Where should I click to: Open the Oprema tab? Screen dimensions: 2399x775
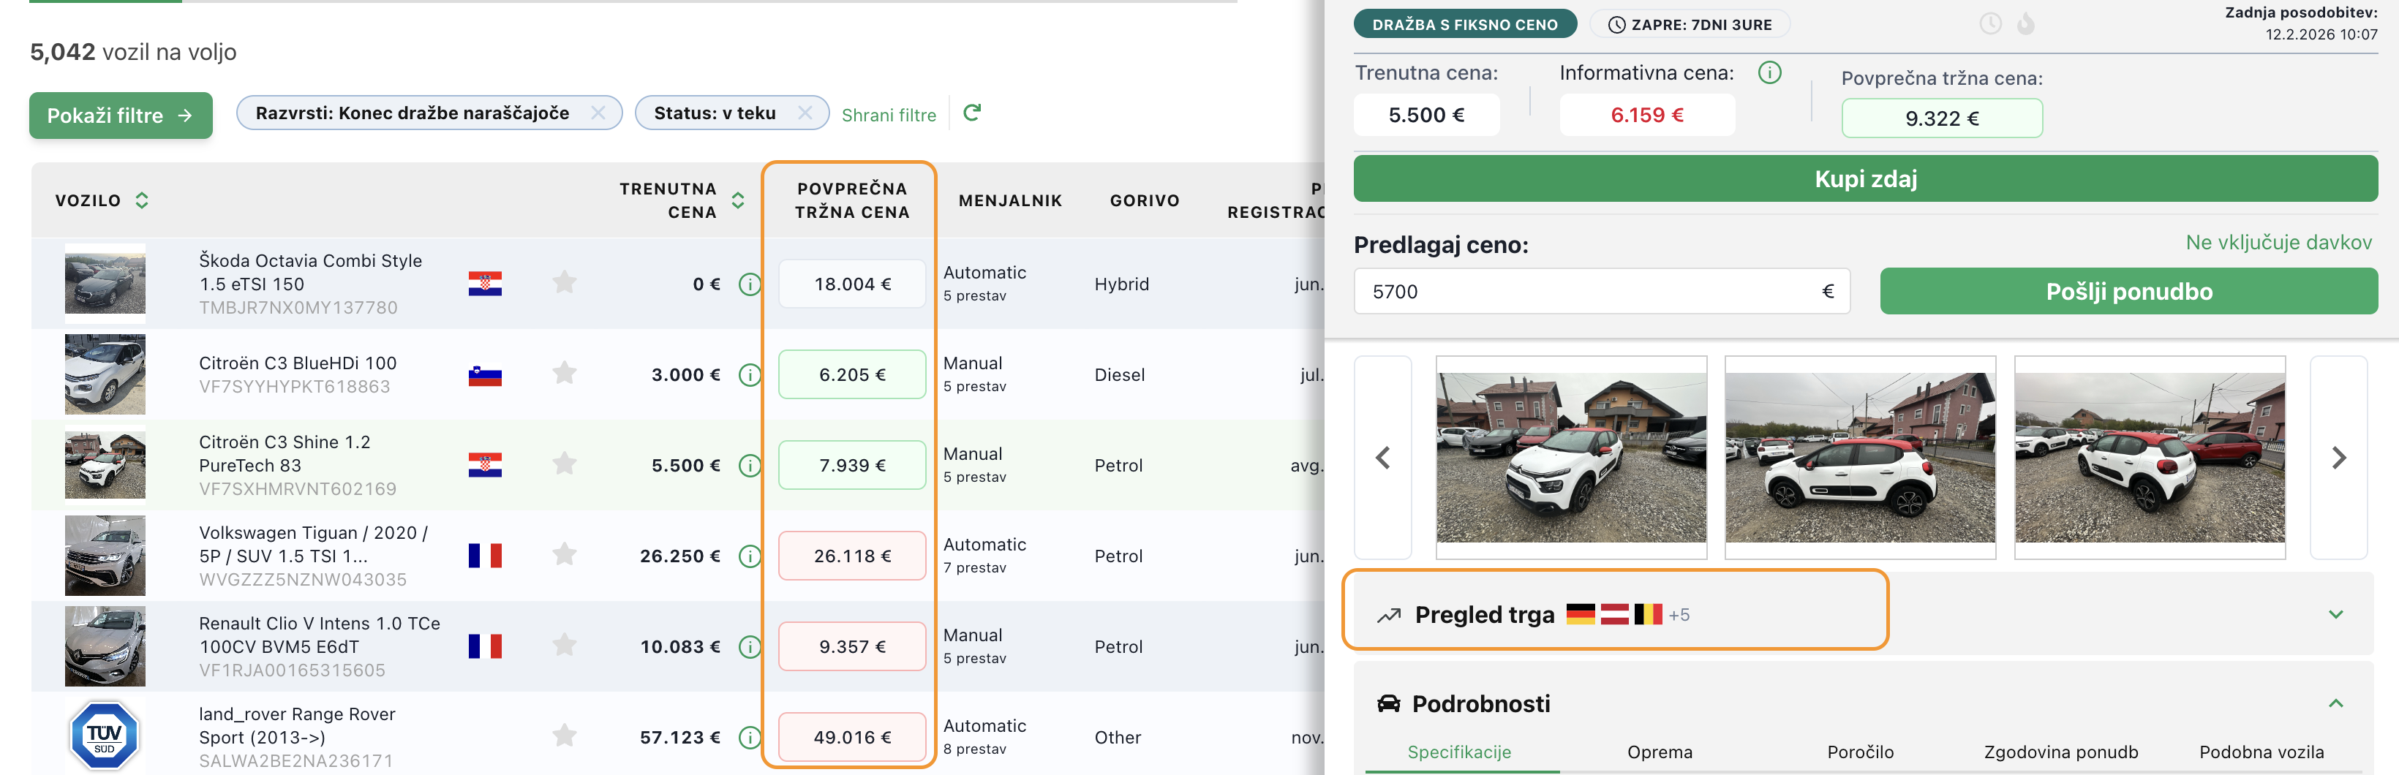click(1660, 752)
